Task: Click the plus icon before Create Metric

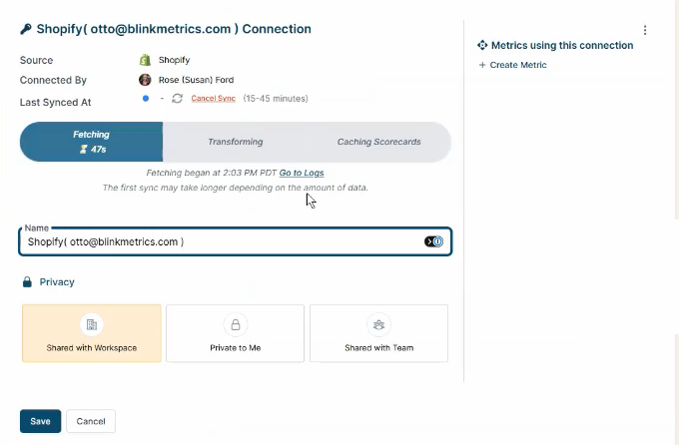Action: point(482,65)
